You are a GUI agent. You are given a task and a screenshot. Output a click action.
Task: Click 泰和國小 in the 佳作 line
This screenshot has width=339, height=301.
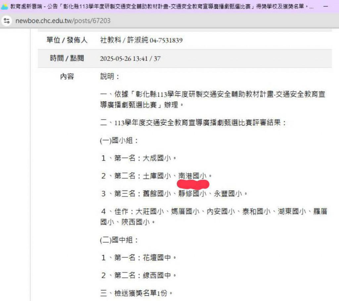pos(256,211)
